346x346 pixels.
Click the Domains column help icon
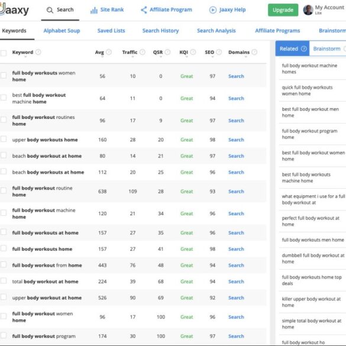(x=254, y=52)
